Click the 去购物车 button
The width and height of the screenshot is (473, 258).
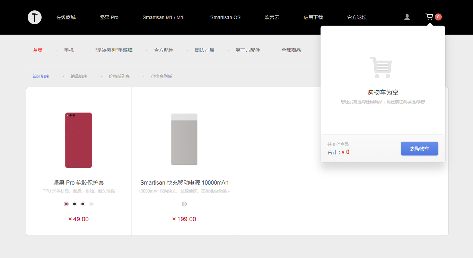420,149
